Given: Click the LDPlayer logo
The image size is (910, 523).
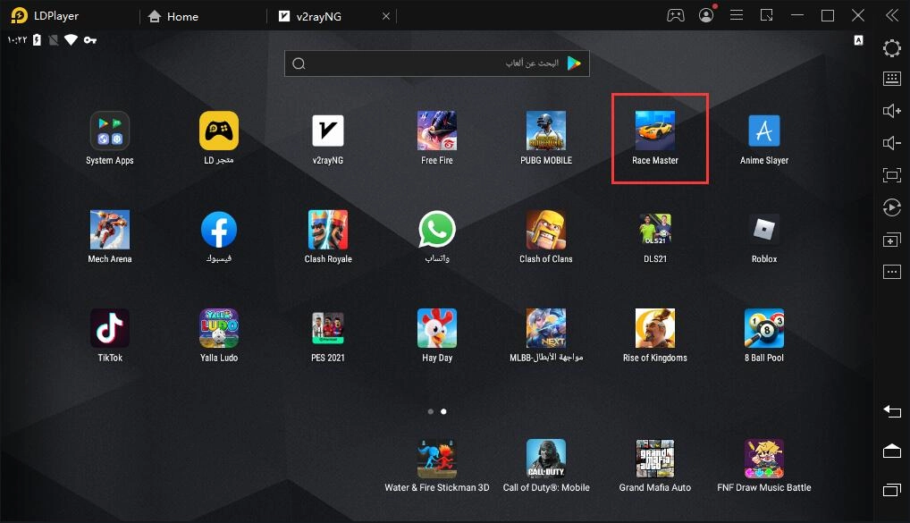Looking at the screenshot, I should click(19, 16).
